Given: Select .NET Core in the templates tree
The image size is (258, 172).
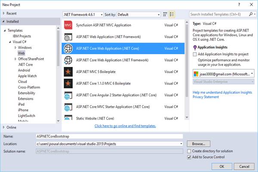Looking at the screenshot, I should tap(25, 64).
